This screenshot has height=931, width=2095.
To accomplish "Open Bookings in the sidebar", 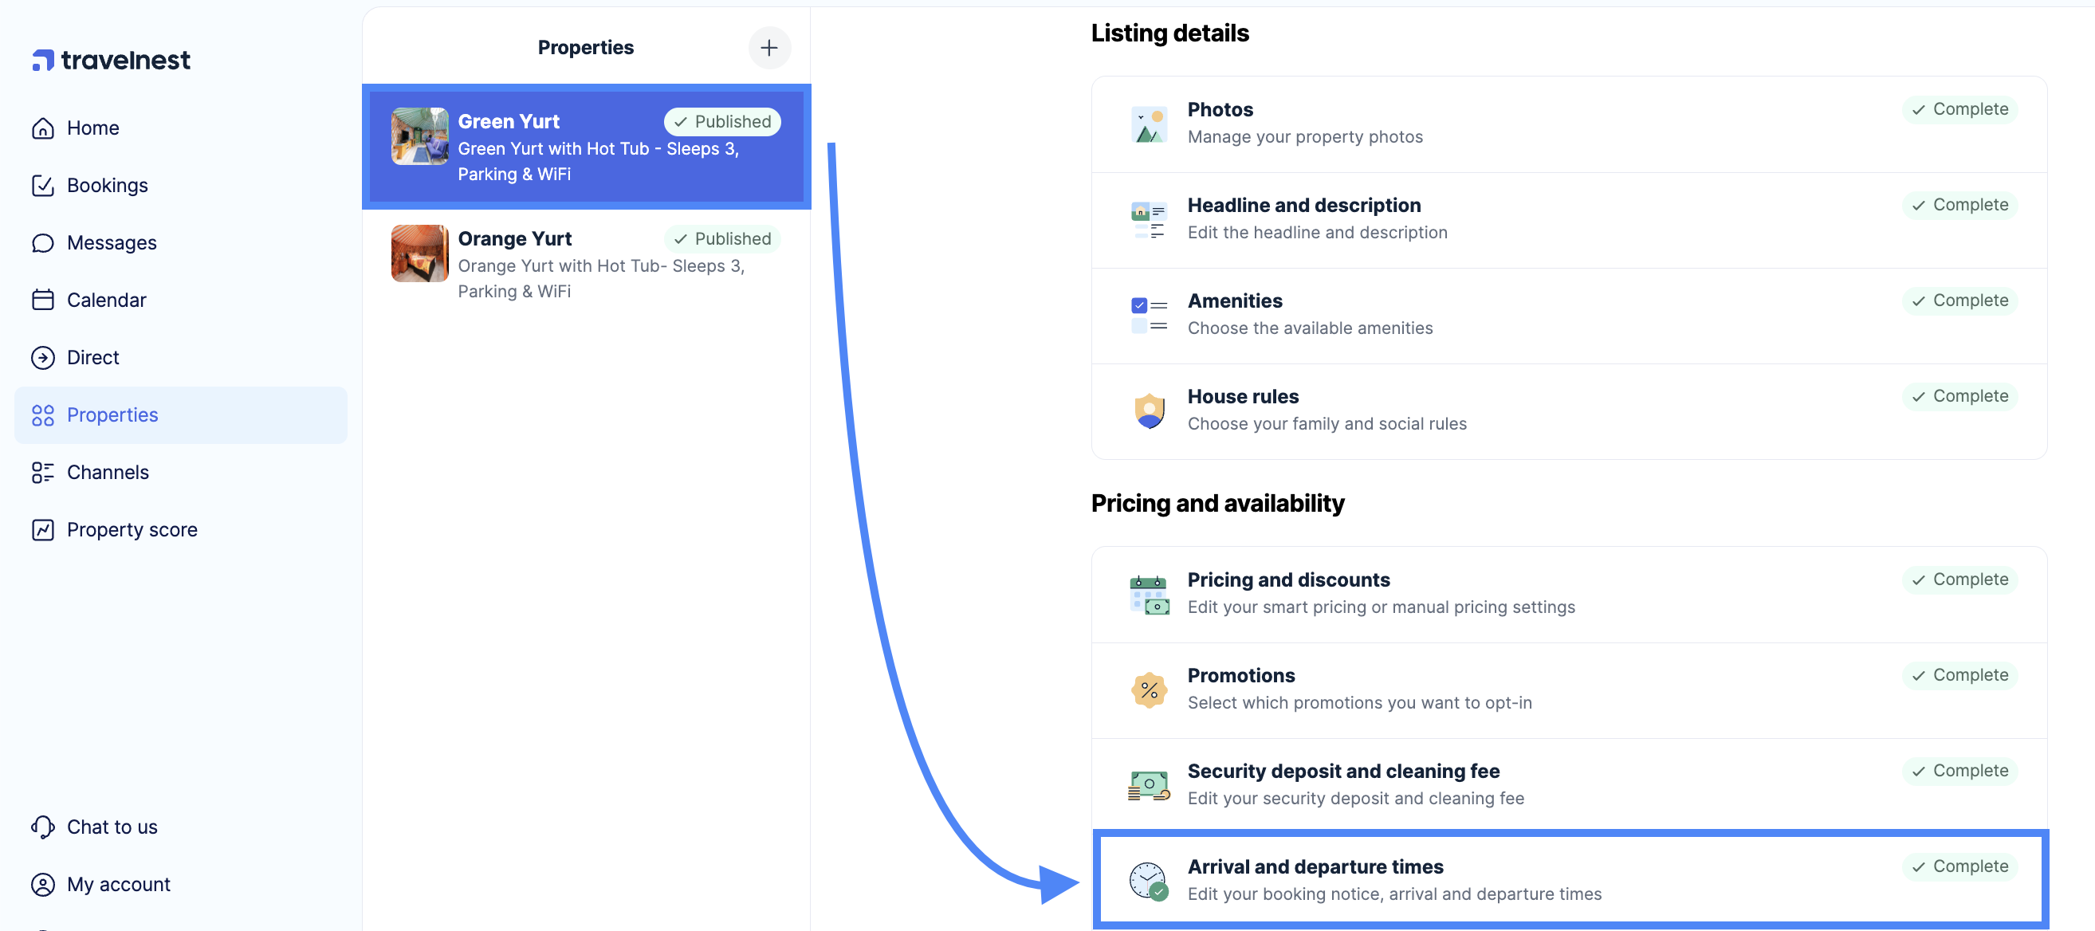I will (x=107, y=186).
